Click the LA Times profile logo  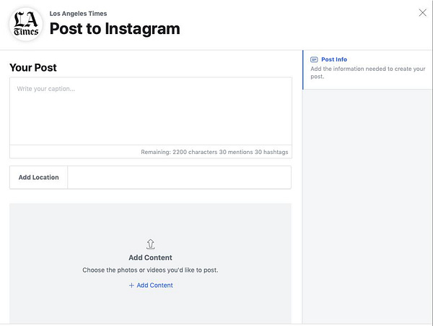(x=26, y=25)
